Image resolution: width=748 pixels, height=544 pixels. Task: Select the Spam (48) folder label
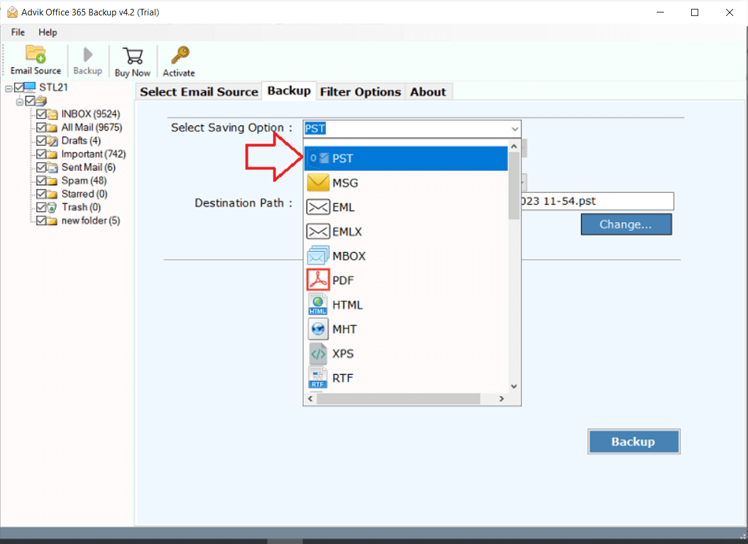pos(84,181)
